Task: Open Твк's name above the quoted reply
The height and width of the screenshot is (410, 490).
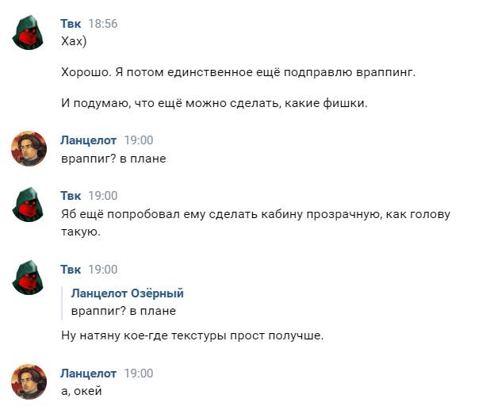Action: click(x=71, y=270)
